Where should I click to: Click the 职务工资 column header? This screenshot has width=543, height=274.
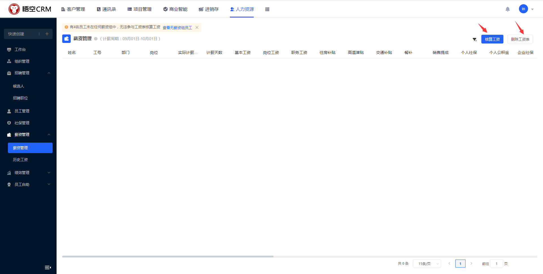(299, 53)
